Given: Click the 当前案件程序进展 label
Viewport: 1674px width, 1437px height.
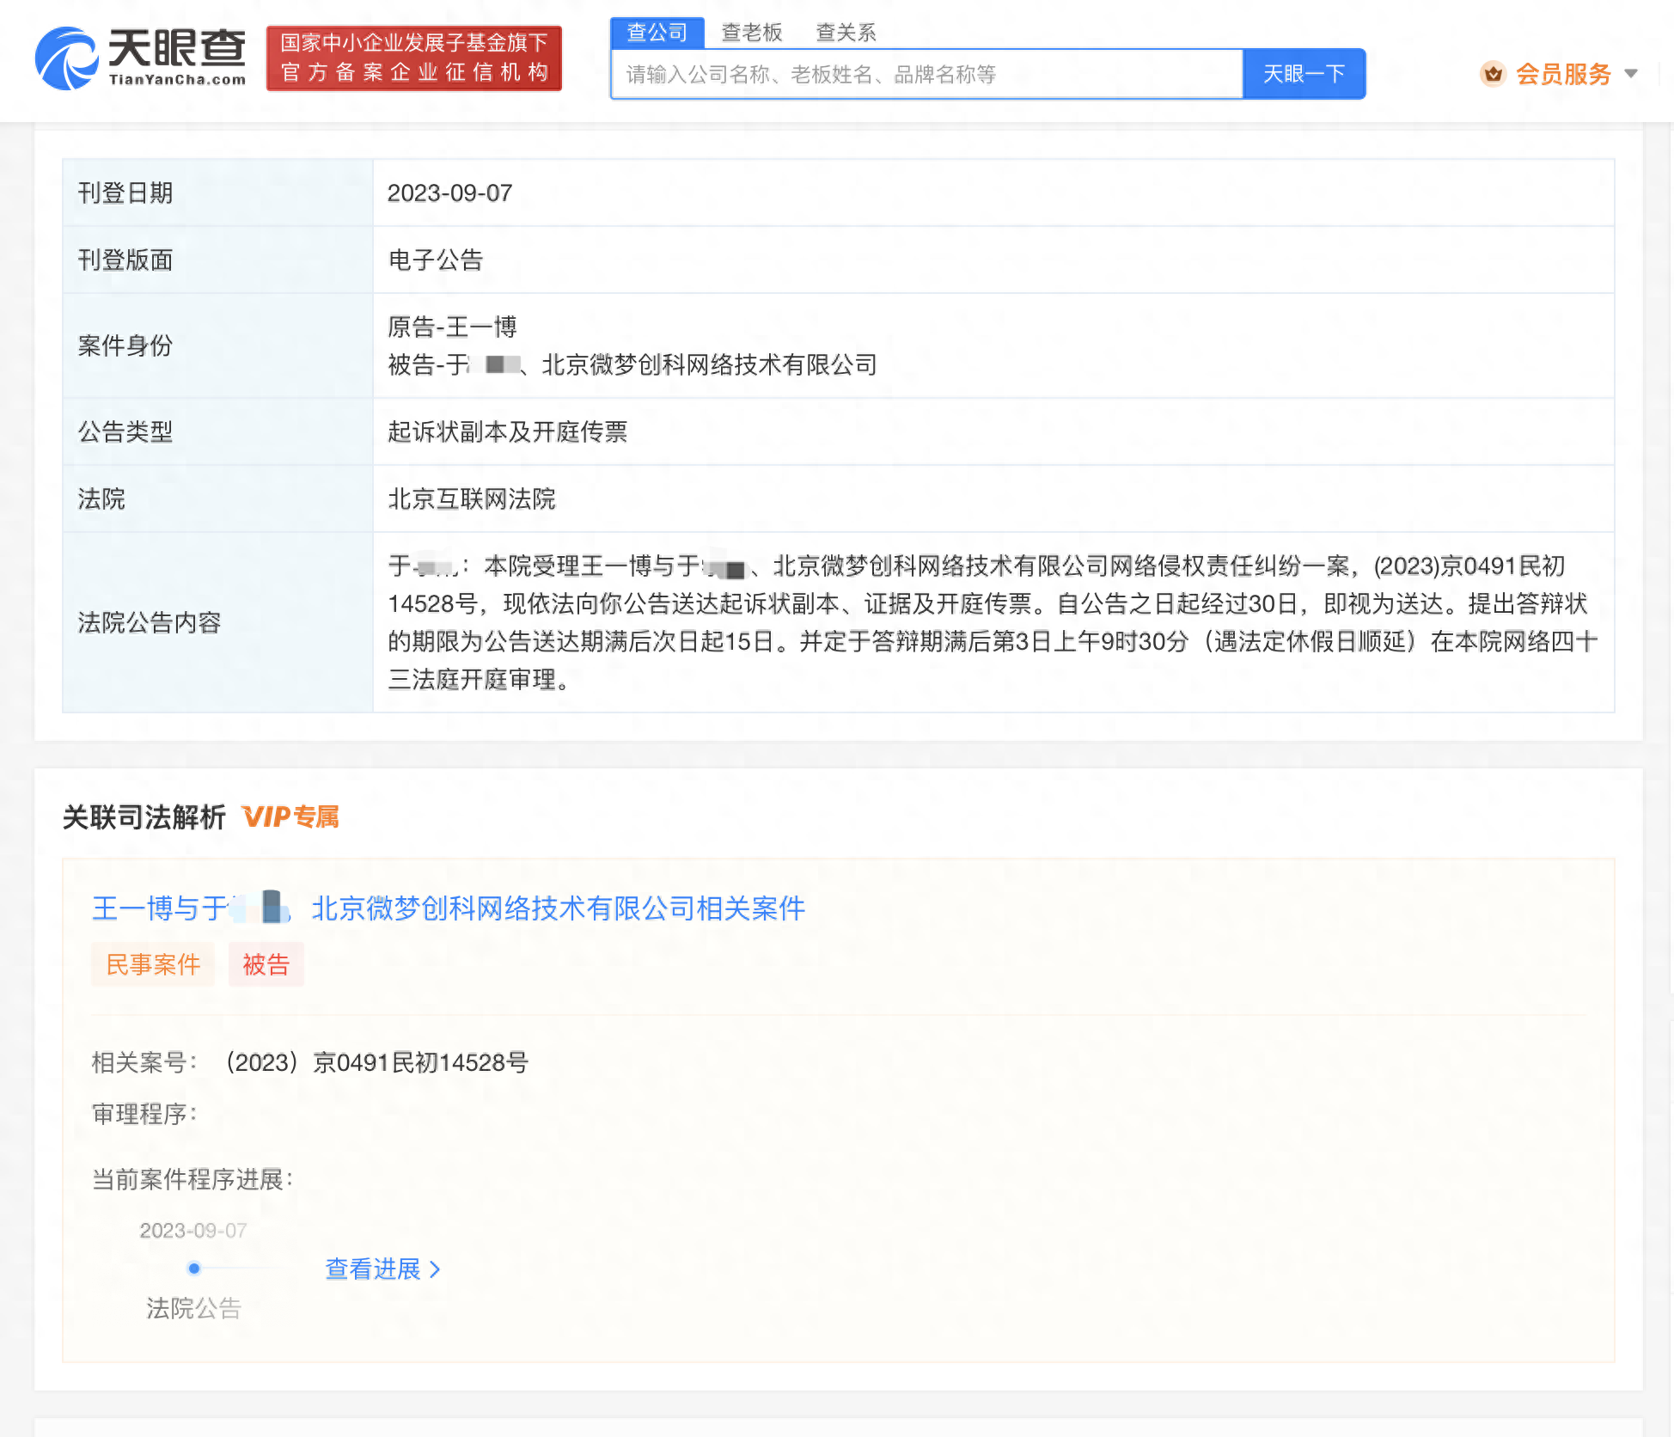Looking at the screenshot, I should click(193, 1179).
